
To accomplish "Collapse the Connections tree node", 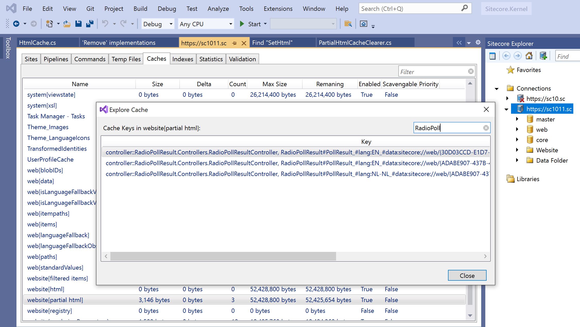I will coord(497,89).
